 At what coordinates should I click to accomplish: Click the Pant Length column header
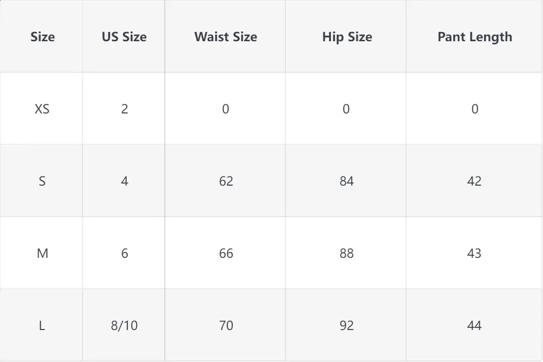[x=475, y=37]
